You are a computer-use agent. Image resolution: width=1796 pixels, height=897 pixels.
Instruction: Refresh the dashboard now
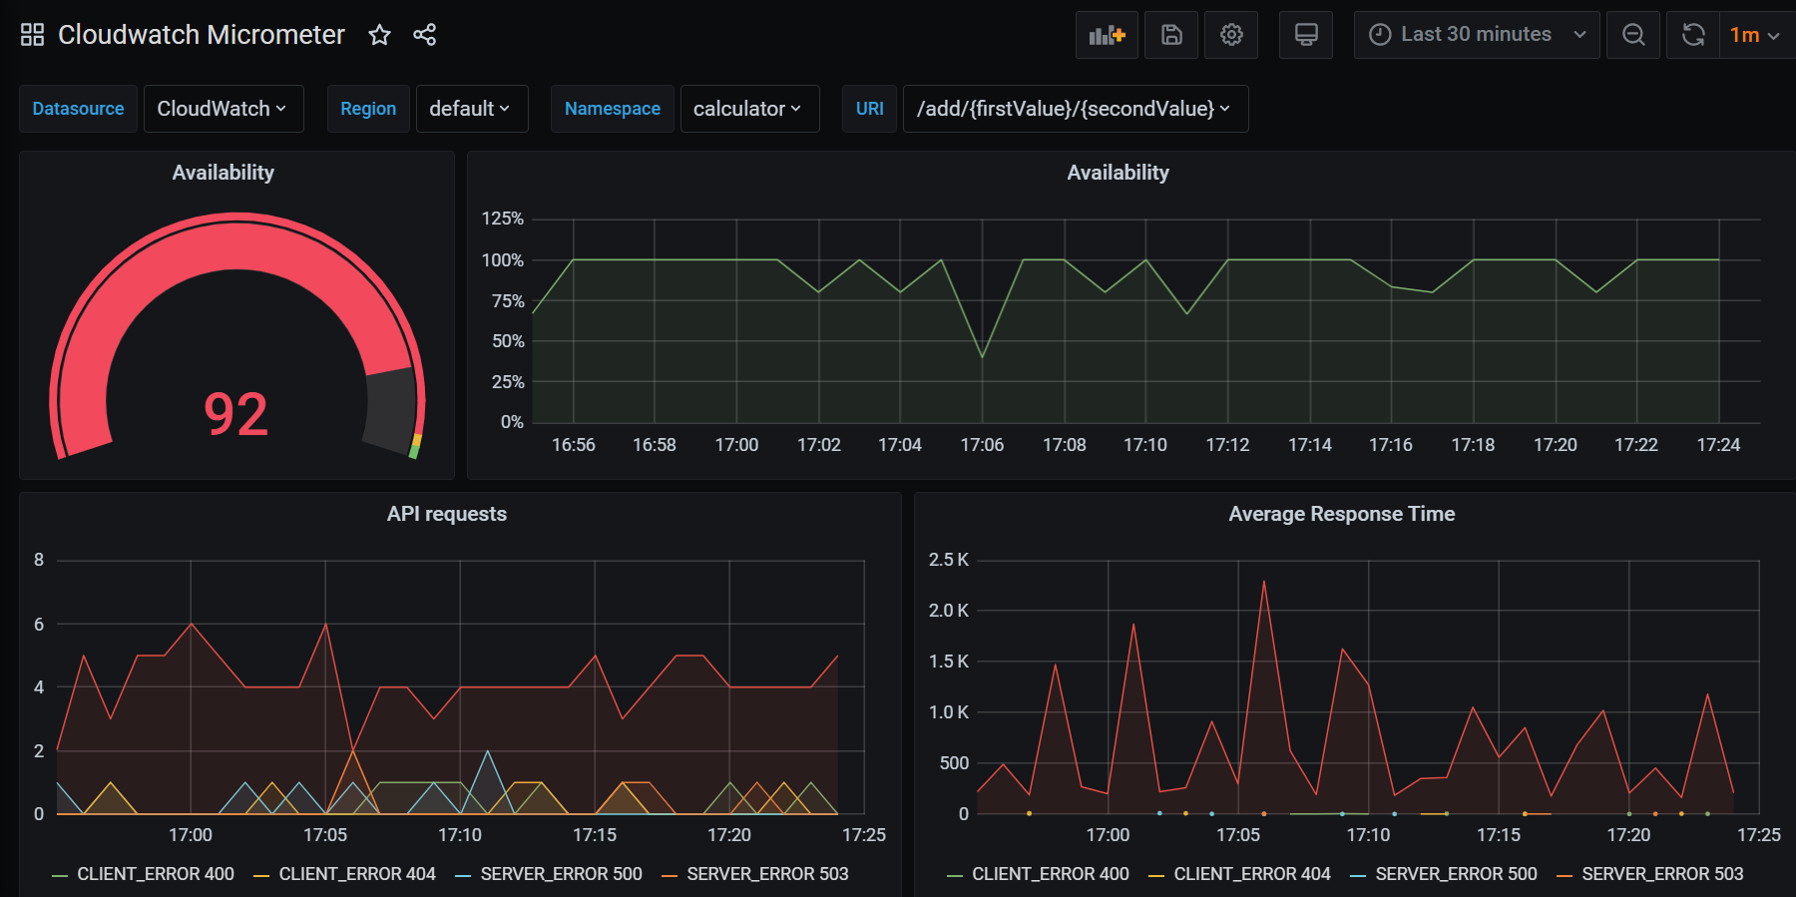tap(1693, 35)
